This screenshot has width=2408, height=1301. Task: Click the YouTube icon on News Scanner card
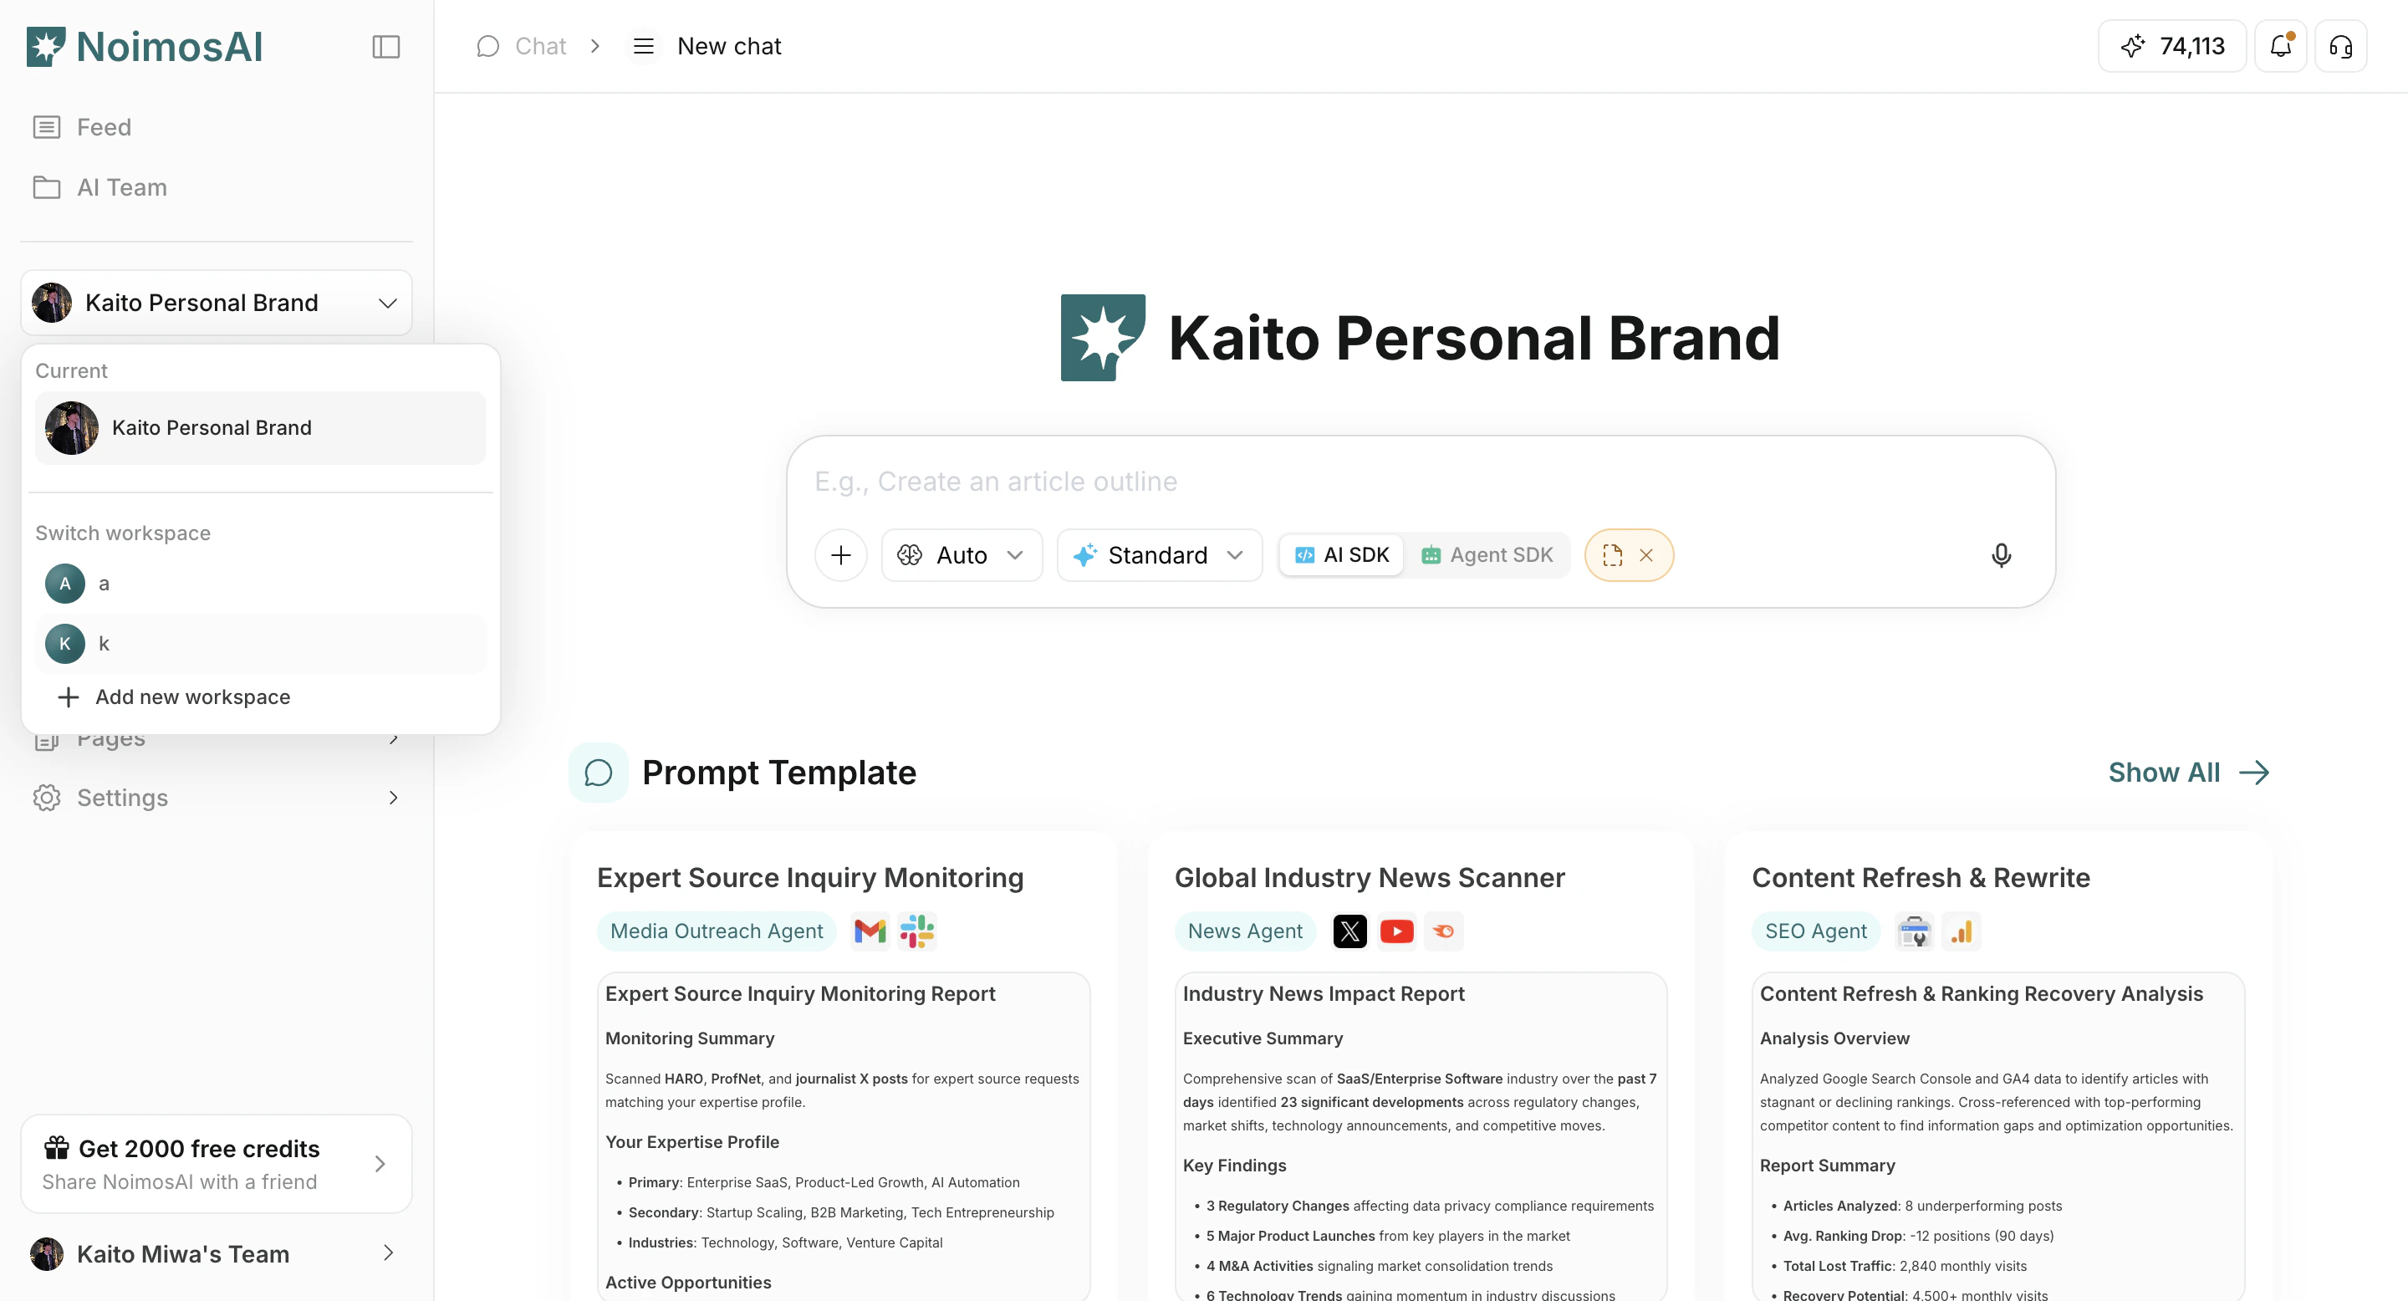[x=1396, y=931]
